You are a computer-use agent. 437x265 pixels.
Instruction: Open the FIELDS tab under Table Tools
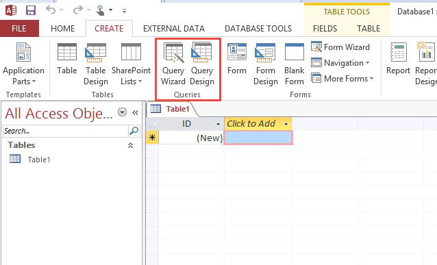coord(325,29)
